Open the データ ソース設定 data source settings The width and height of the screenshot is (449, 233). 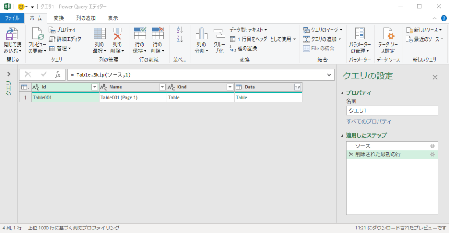pyautogui.click(x=388, y=34)
